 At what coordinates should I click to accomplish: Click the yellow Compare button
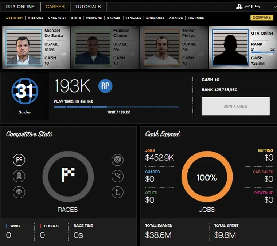pos(262,17)
